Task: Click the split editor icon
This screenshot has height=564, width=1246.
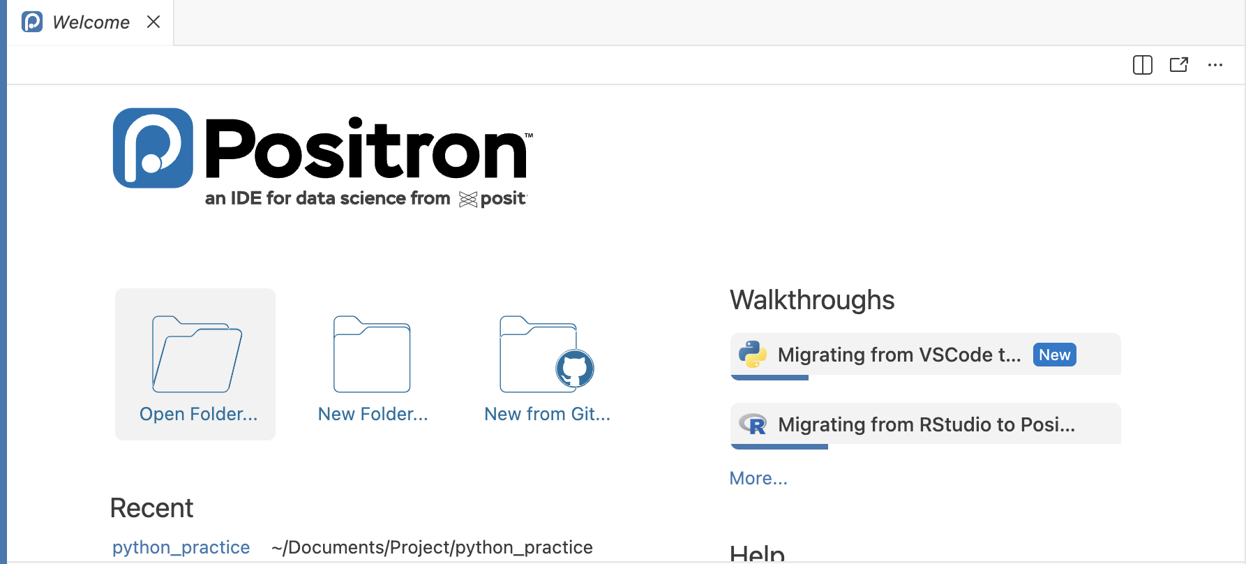Action: click(x=1142, y=65)
